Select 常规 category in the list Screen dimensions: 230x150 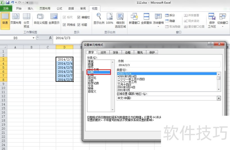tap(91, 61)
